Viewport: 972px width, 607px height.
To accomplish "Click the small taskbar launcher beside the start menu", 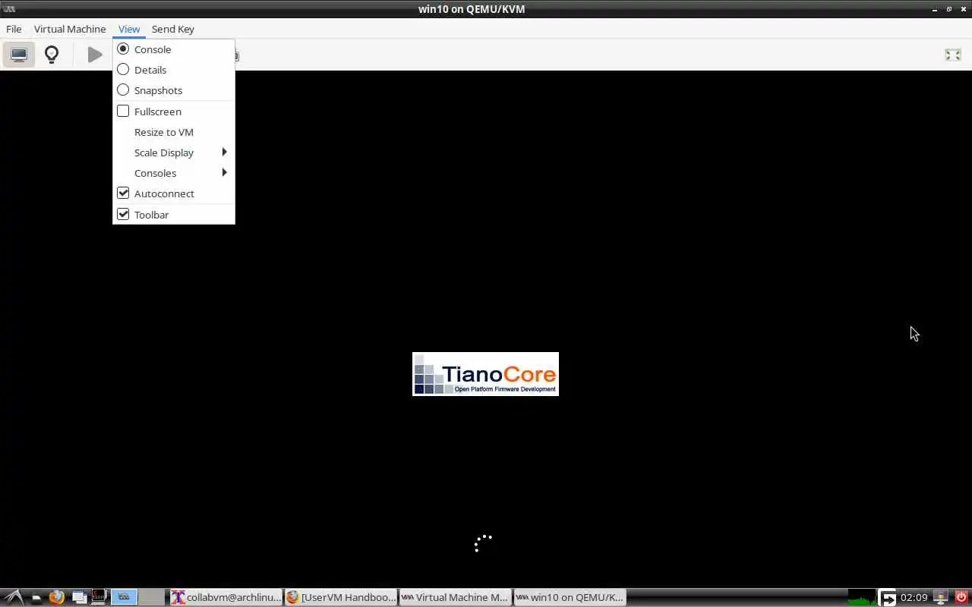I will pos(36,598).
